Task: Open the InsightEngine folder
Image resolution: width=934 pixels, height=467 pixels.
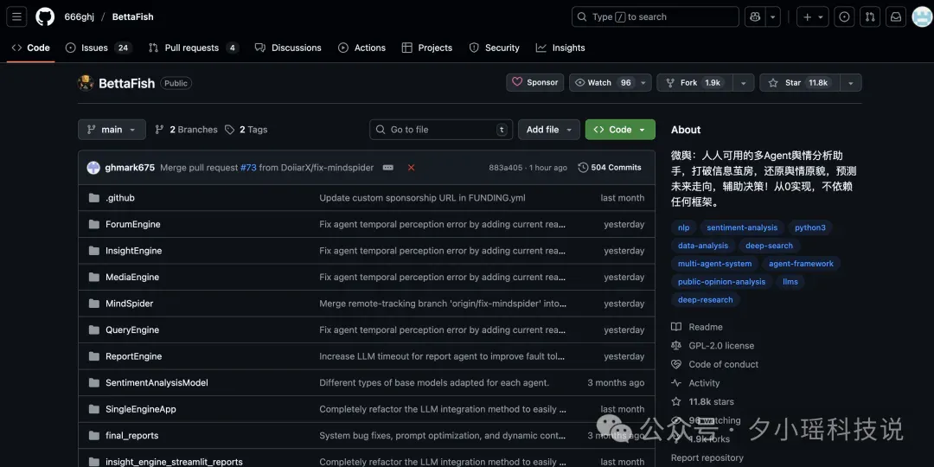Action: tap(133, 251)
